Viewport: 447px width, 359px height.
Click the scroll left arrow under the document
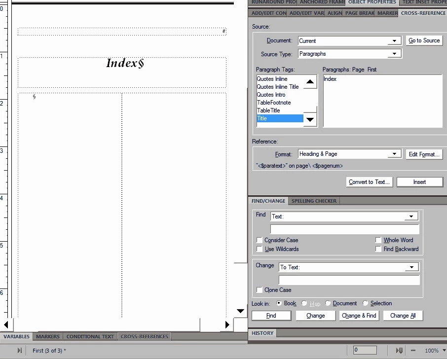6,324
